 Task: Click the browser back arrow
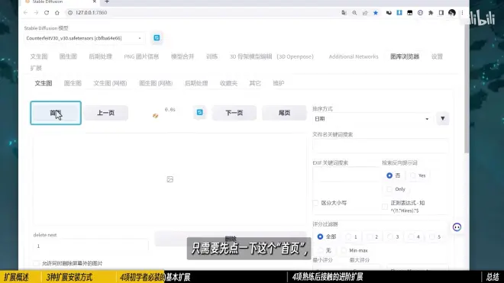(26, 12)
